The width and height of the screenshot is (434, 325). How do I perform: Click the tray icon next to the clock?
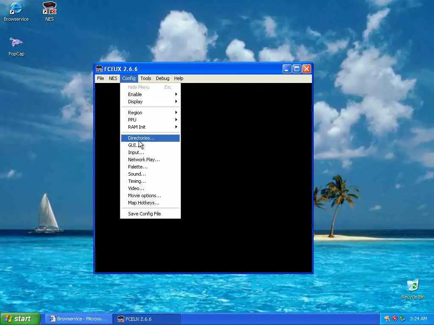click(403, 319)
